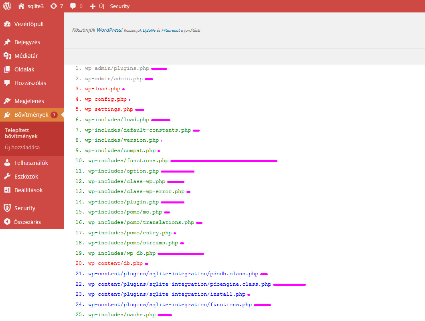This screenshot has height=321, width=425.
Task: Select Új hozzáadása submenu item
Action: [x=22, y=147]
